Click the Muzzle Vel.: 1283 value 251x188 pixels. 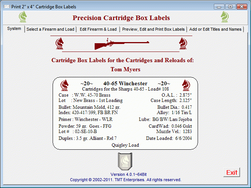point(174,132)
